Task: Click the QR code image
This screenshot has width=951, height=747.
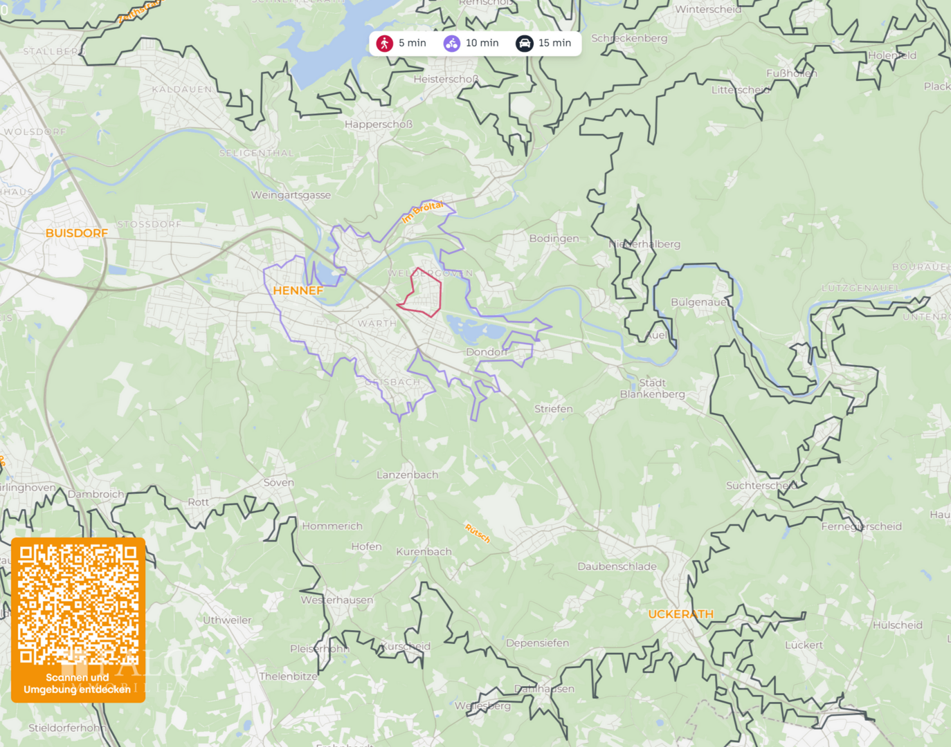Action: click(78, 605)
